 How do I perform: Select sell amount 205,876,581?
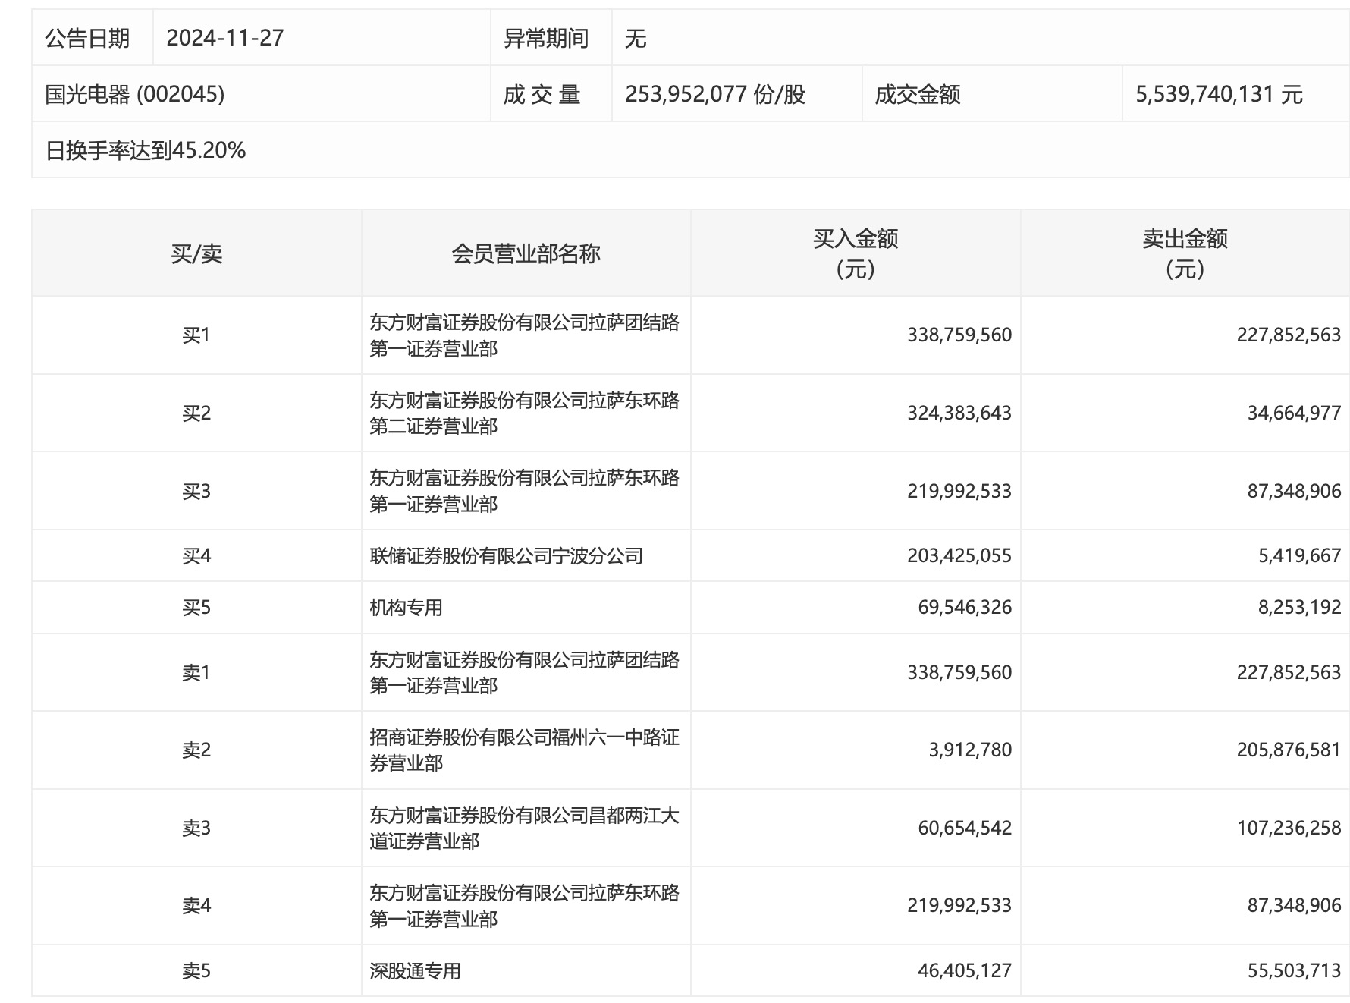(x=1289, y=750)
